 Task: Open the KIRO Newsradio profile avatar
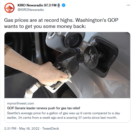click(x=9, y=8)
